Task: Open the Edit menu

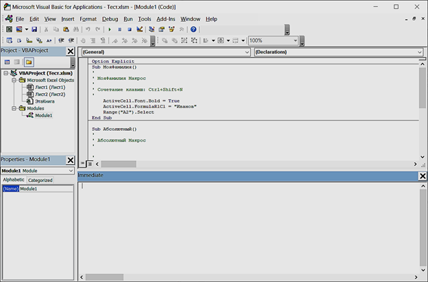Action: coord(34,19)
